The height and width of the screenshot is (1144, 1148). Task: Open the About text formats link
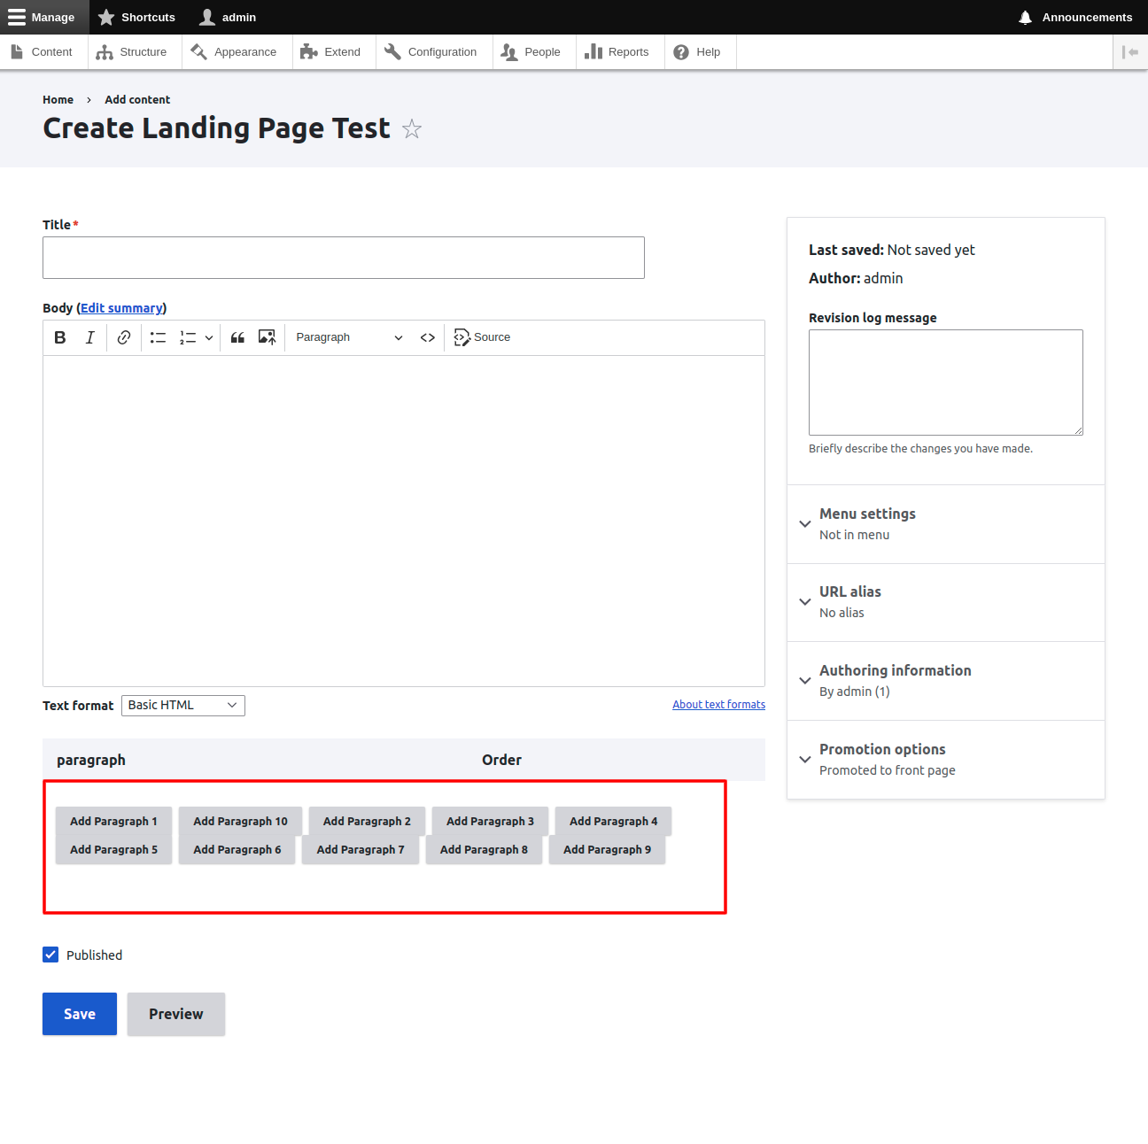pos(718,705)
